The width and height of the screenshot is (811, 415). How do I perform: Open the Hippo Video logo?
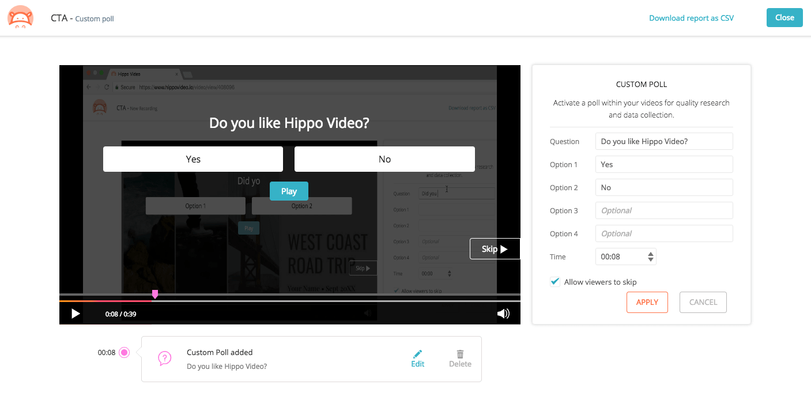[20, 17]
